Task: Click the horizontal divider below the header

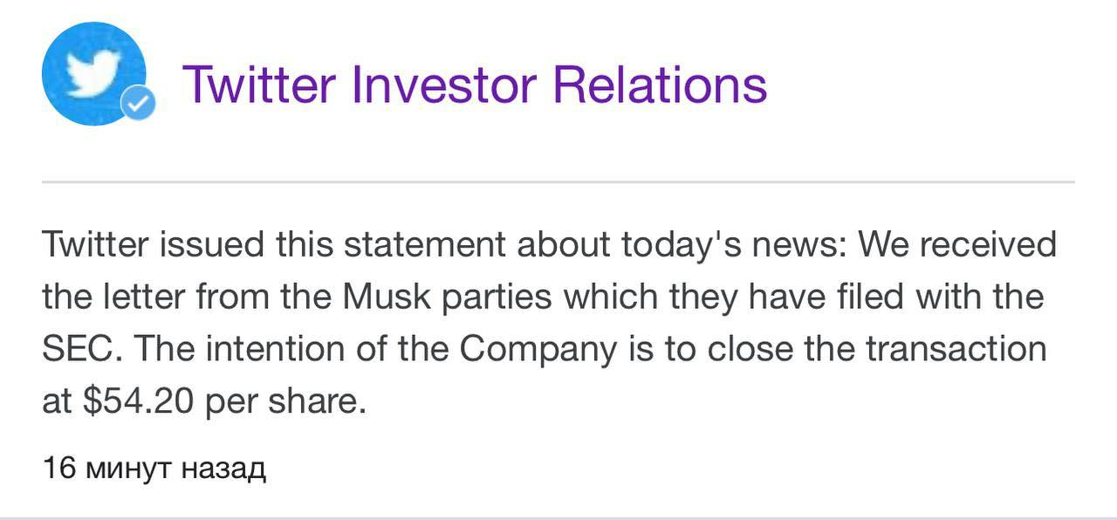Action: 558,182
